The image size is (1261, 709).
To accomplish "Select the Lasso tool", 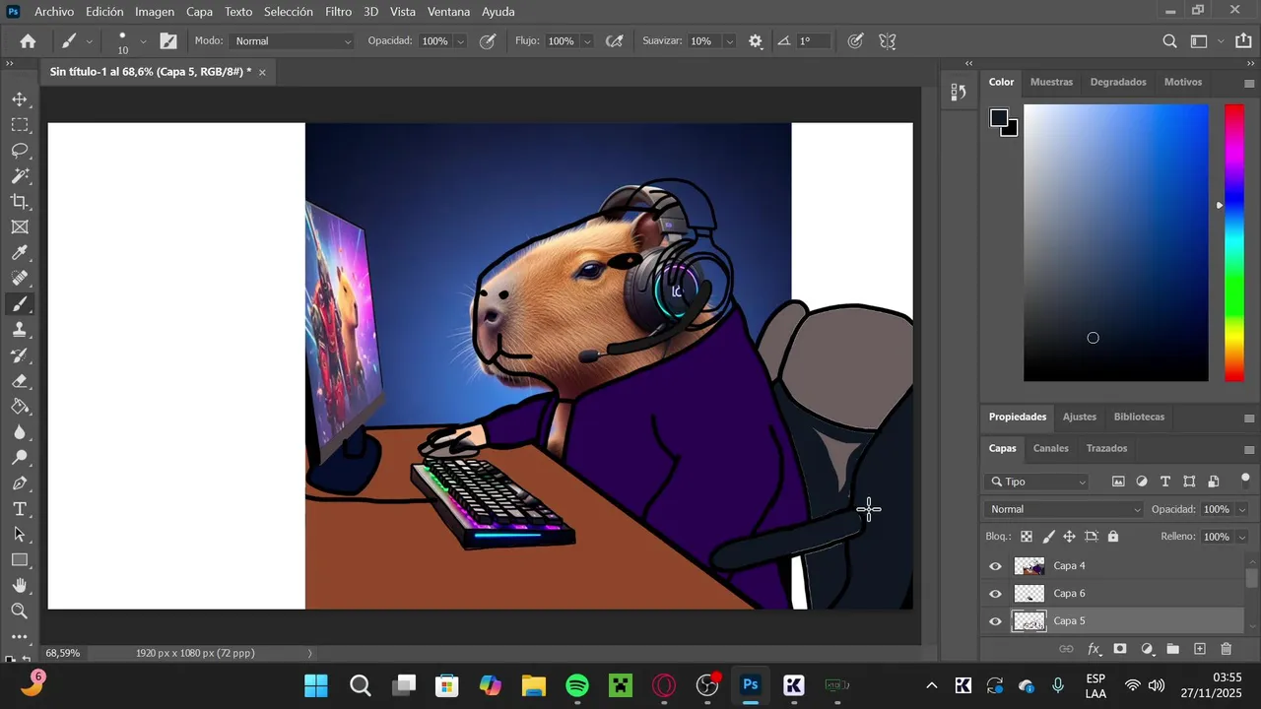I will (x=20, y=151).
